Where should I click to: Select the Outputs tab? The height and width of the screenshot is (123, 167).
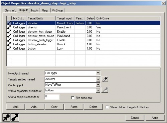[24, 10]
